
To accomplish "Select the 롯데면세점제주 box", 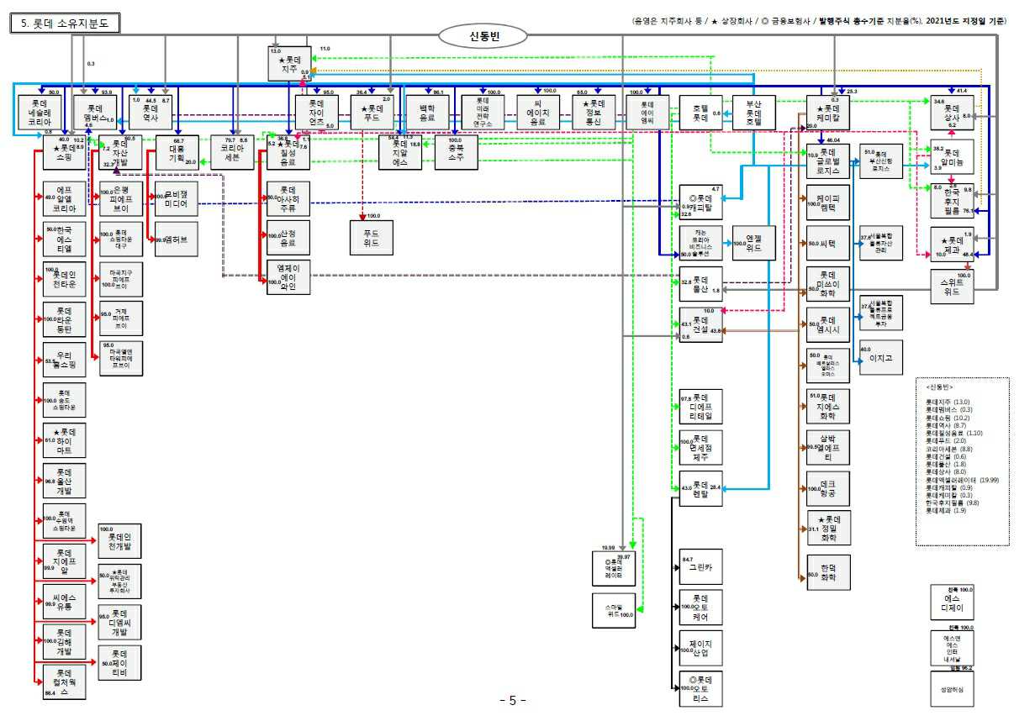I will point(701,447).
